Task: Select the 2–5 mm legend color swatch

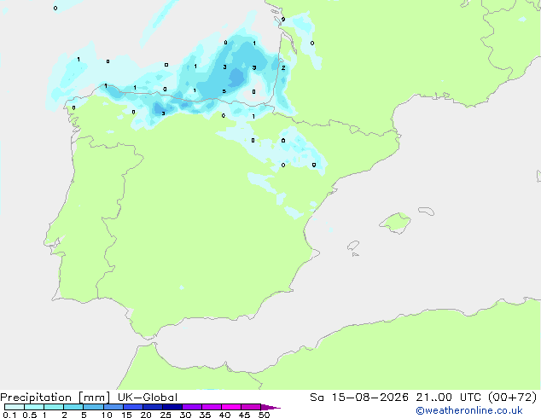Action: click(73, 407)
